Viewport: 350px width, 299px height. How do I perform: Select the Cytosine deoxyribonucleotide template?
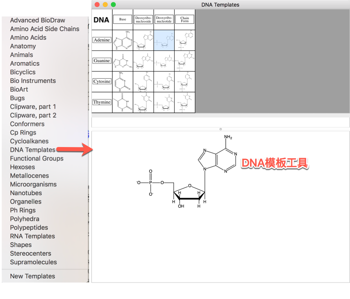click(164, 82)
